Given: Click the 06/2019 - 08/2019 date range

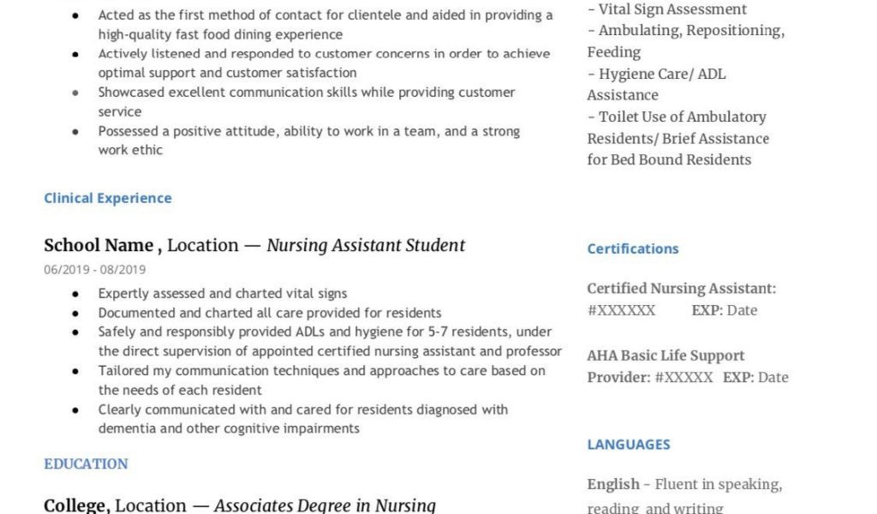Looking at the screenshot, I should (x=95, y=270).
